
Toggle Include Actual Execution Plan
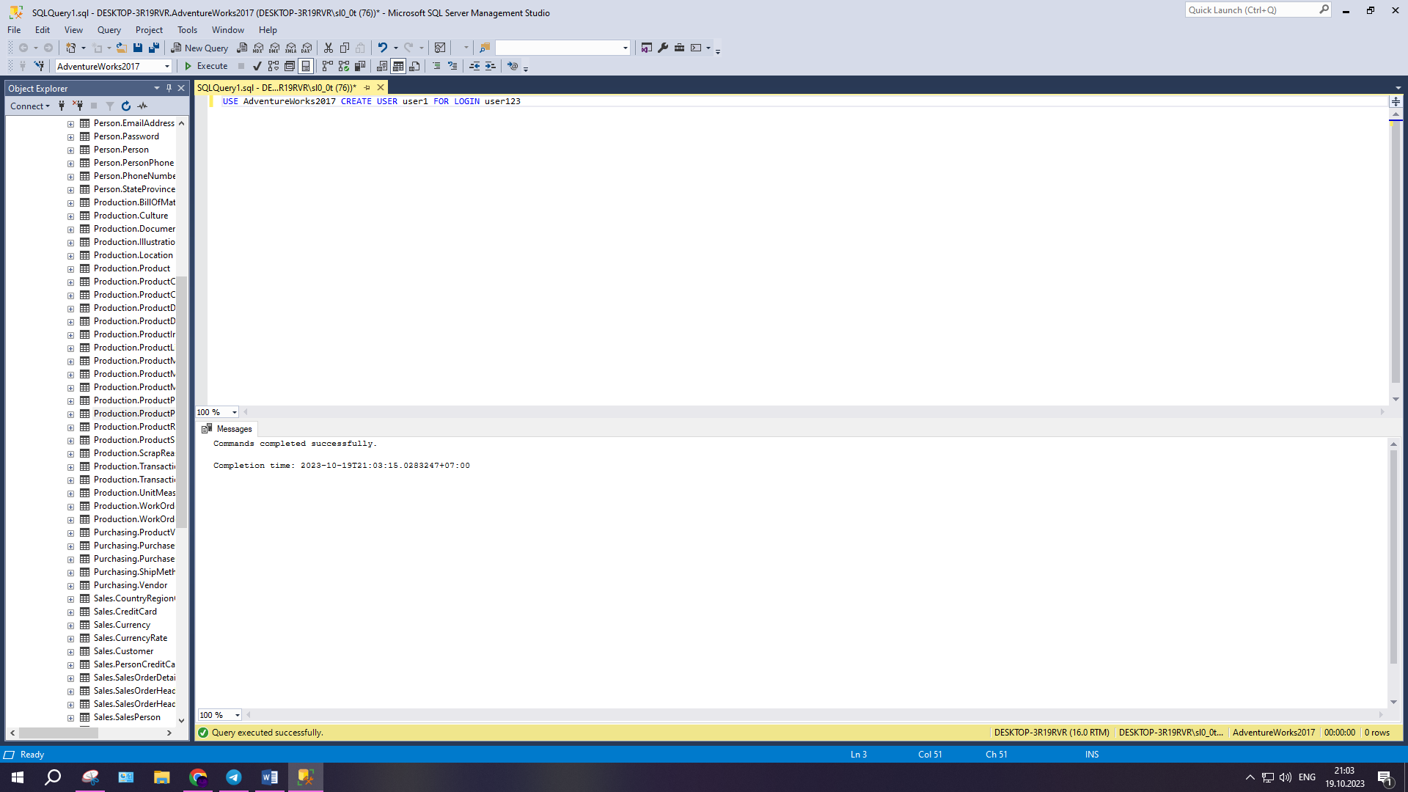[x=328, y=66]
